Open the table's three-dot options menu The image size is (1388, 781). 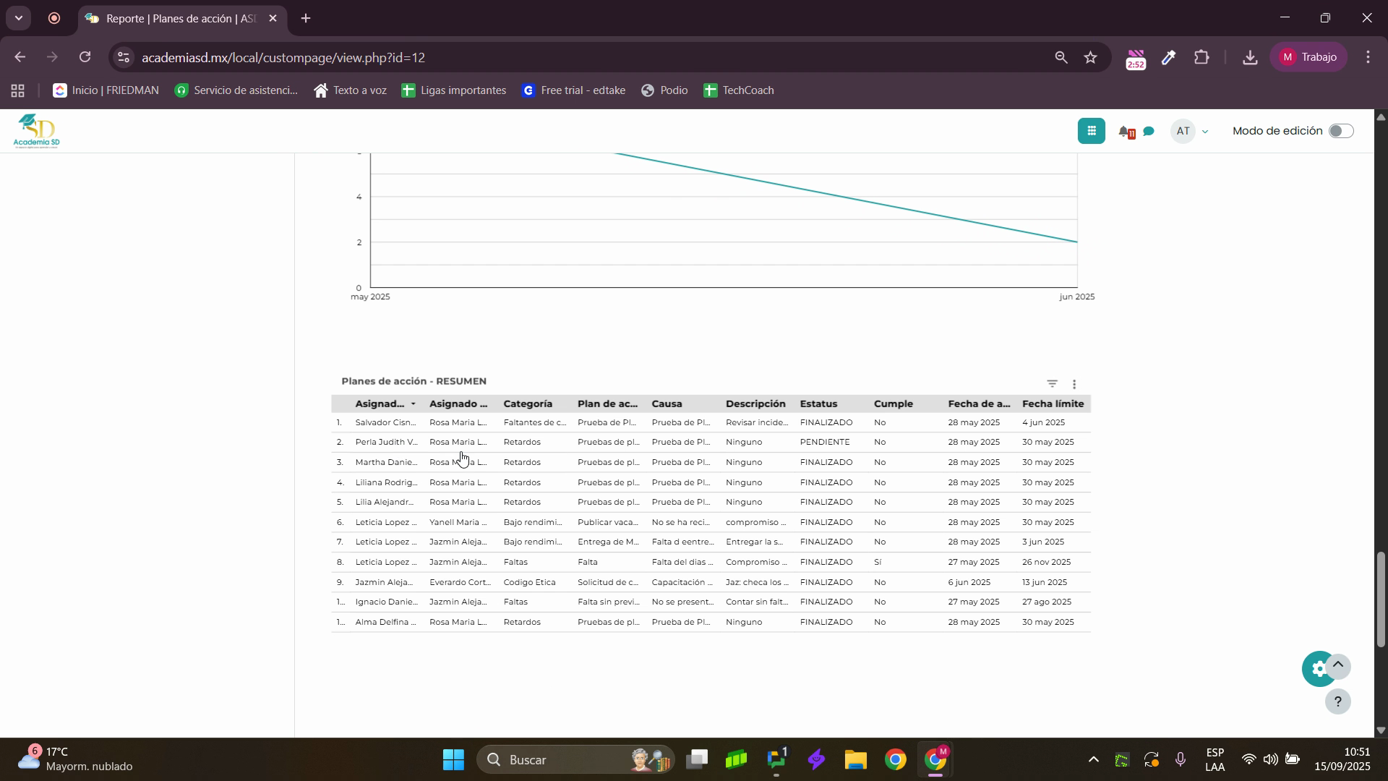(x=1074, y=385)
